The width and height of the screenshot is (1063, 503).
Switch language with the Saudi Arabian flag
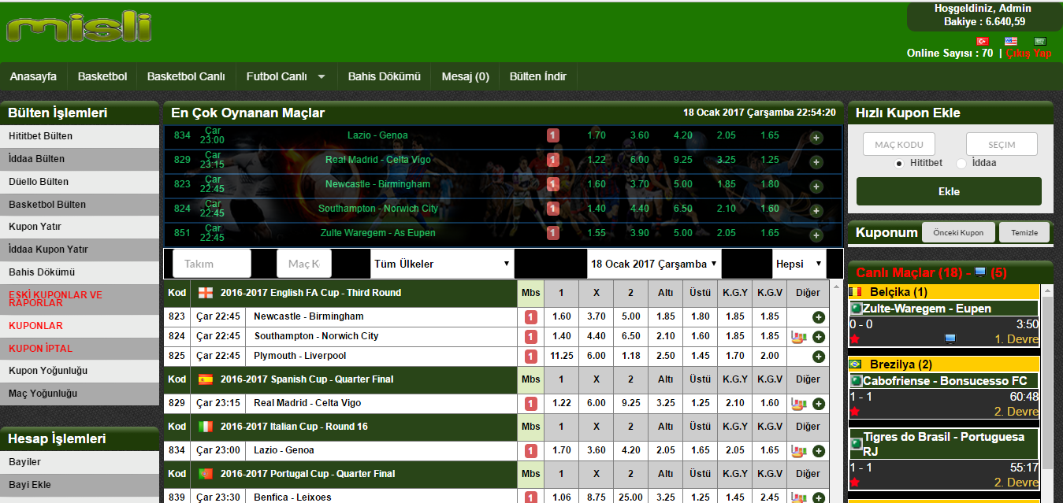[1039, 41]
